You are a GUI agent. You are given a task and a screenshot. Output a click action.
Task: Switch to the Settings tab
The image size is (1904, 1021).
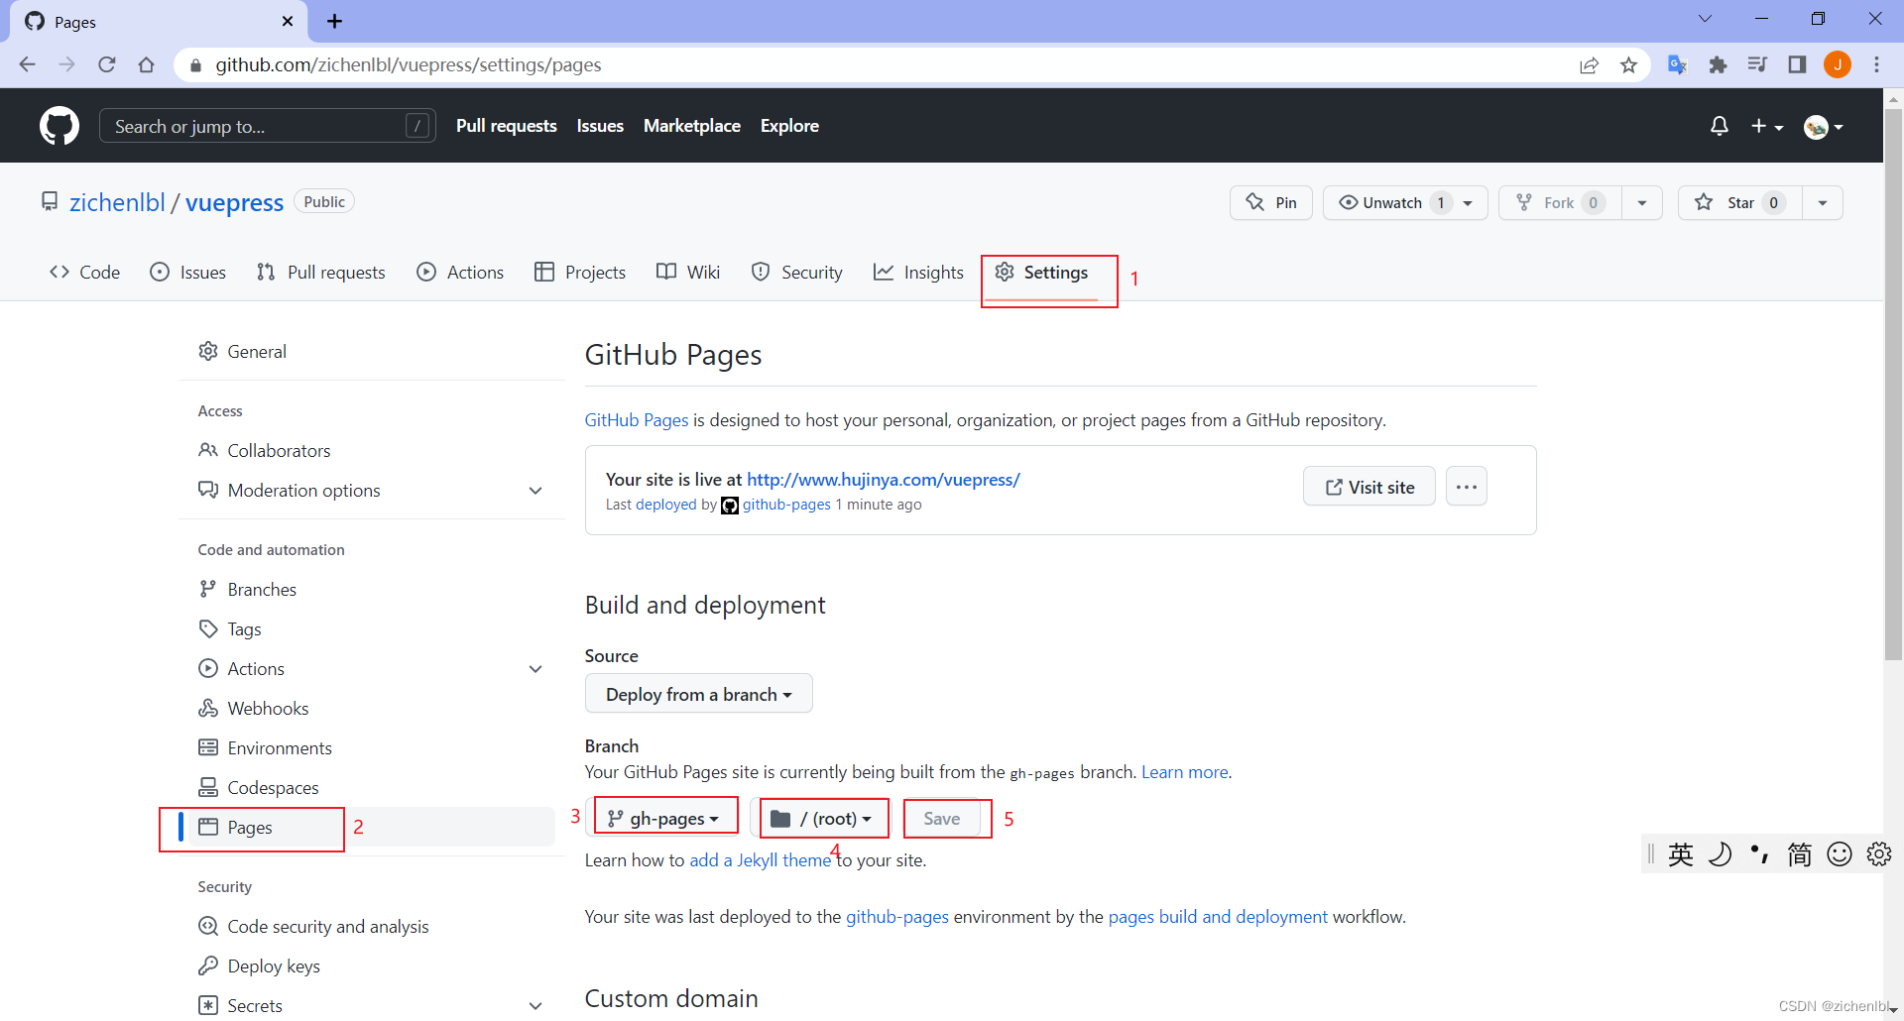pos(1042,272)
